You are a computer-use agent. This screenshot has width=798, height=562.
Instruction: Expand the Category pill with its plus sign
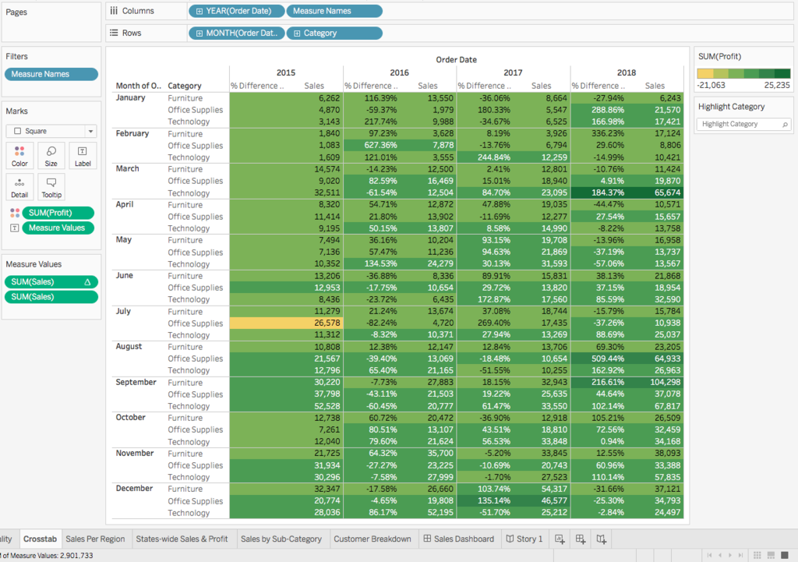click(x=297, y=33)
